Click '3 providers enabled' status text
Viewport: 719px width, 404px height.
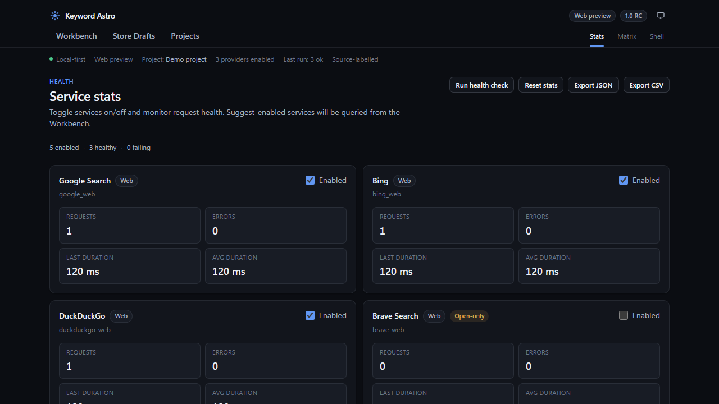[245, 59]
